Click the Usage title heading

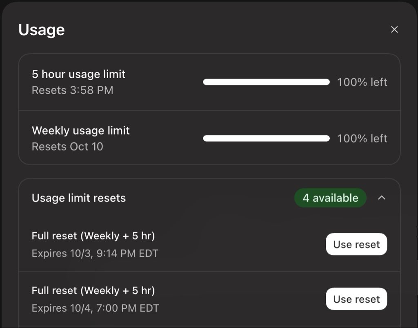pyautogui.click(x=42, y=30)
